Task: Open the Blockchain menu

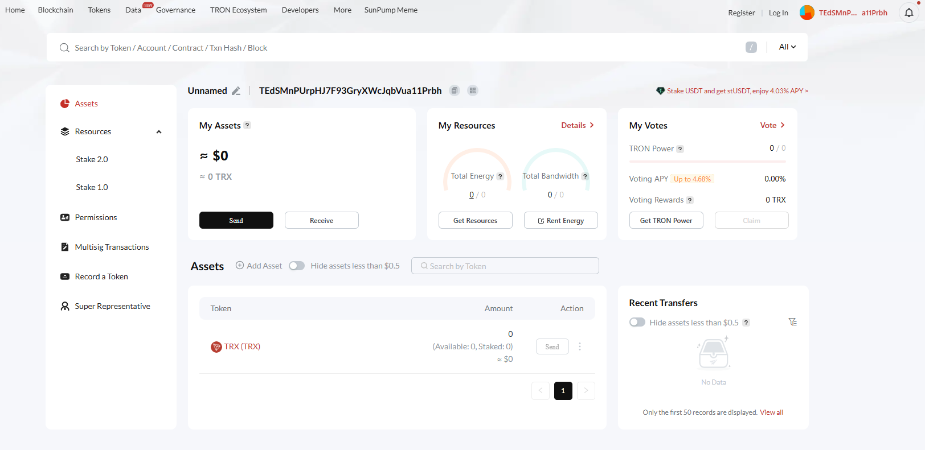Action: click(x=56, y=10)
